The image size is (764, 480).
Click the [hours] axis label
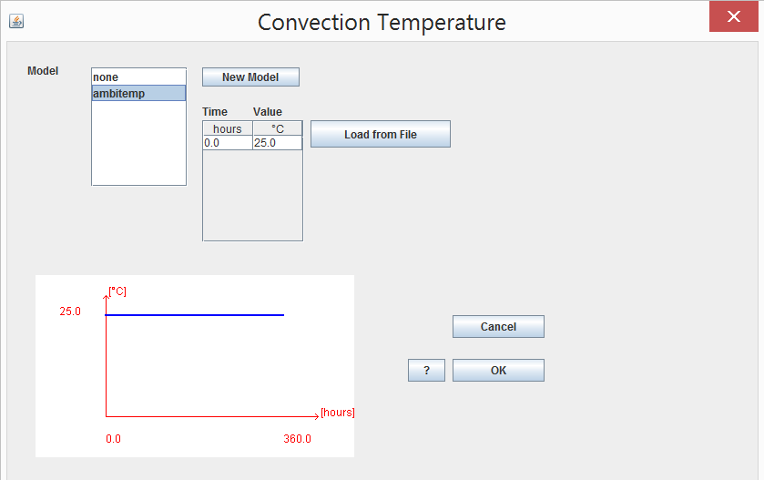point(338,413)
